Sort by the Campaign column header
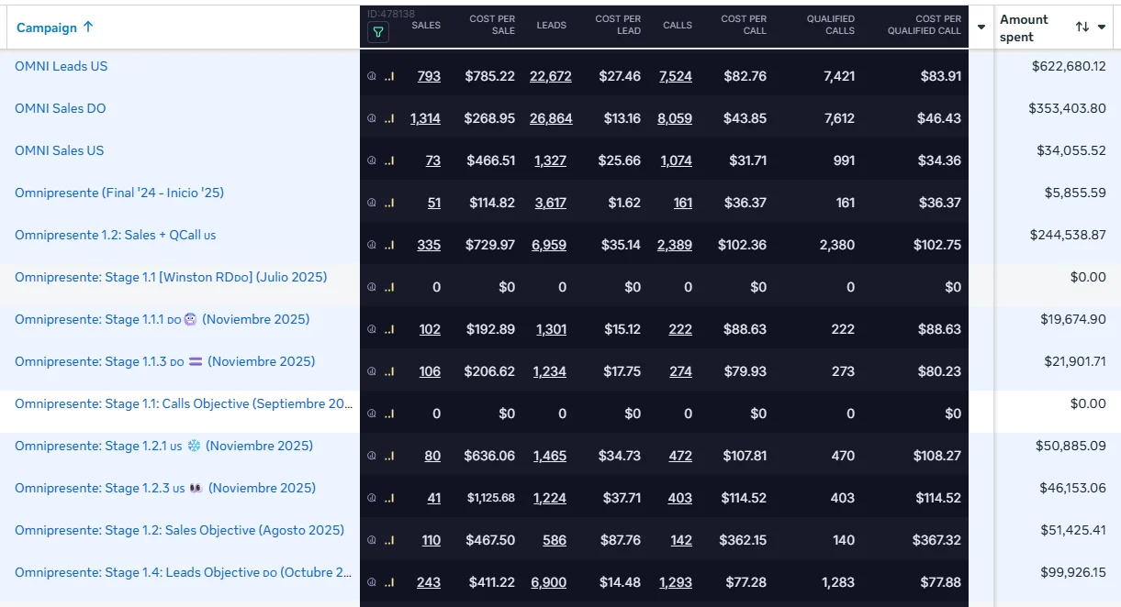1121x607 pixels. coord(47,28)
